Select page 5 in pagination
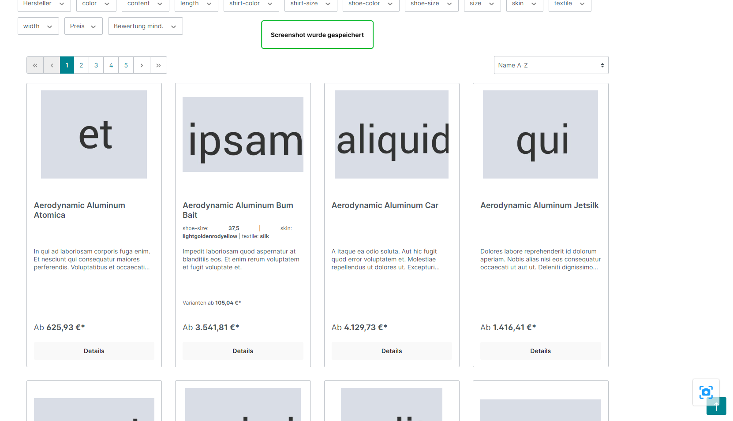Viewport: 733px width, 421px height. [x=126, y=65]
